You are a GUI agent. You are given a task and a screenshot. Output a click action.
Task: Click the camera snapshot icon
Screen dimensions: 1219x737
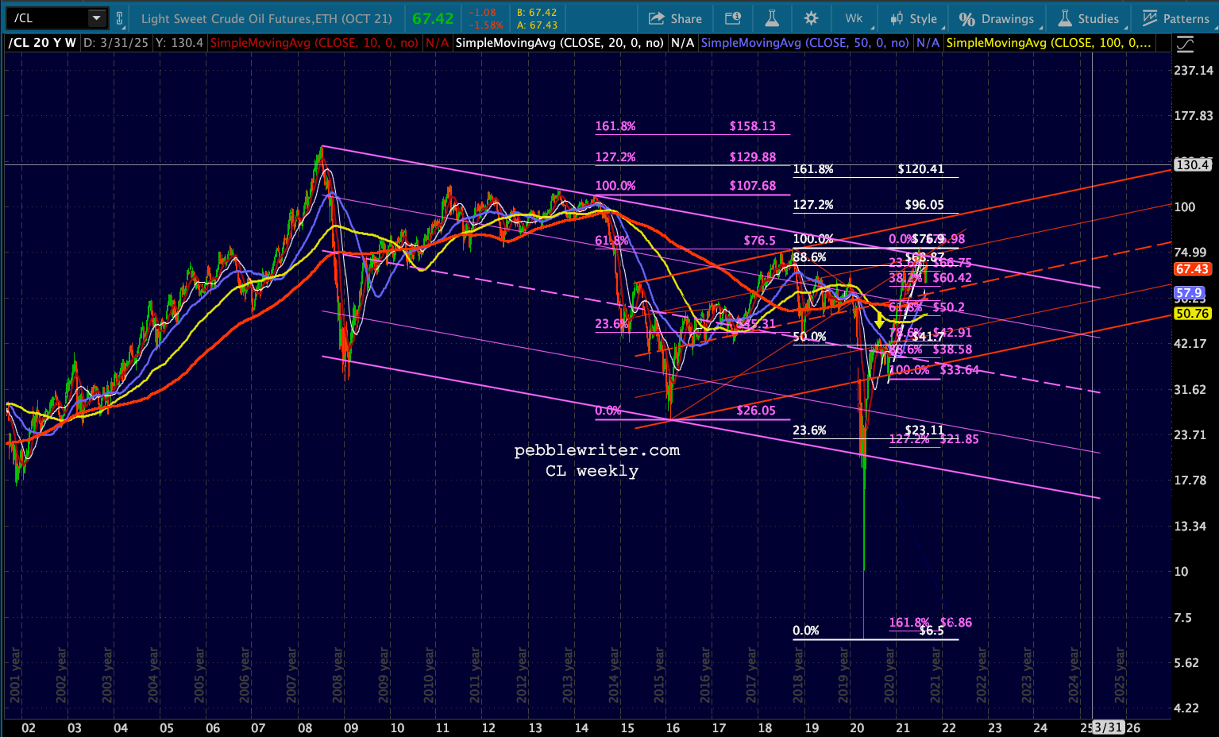(x=733, y=18)
